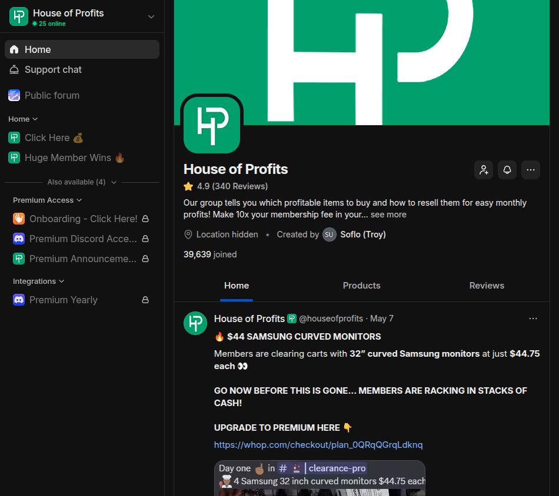Click the HP icon beside Click Here

click(14, 138)
